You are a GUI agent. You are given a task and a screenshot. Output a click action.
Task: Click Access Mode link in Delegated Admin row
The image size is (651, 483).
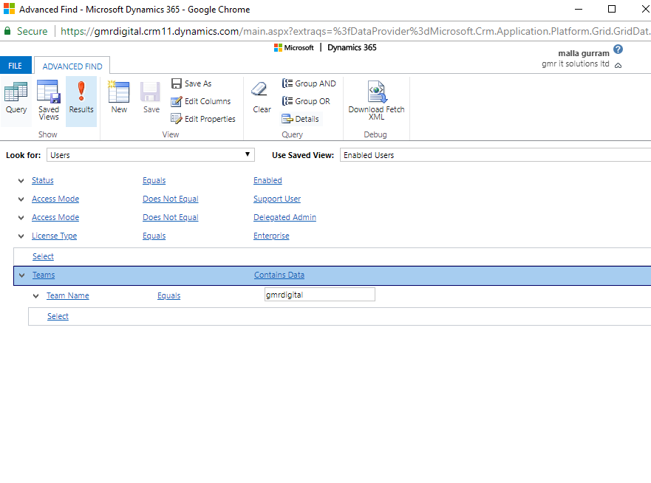pos(55,217)
